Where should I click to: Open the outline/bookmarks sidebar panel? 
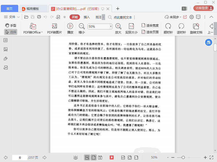6,40
